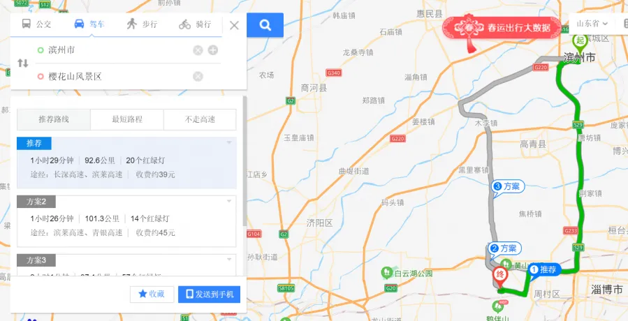This screenshot has width=628, height=321.
Task: Clear the 滨州市 start point field
Action: point(198,50)
